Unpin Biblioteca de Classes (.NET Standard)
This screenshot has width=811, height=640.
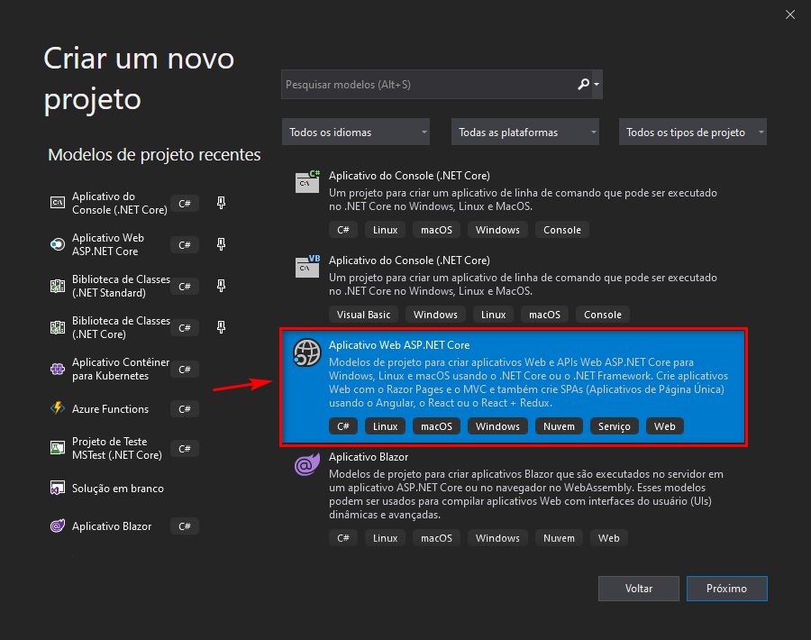pos(221,286)
